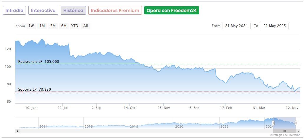Click the To date field
The width and height of the screenshot is (305, 140).
pyautogui.click(x=275, y=26)
